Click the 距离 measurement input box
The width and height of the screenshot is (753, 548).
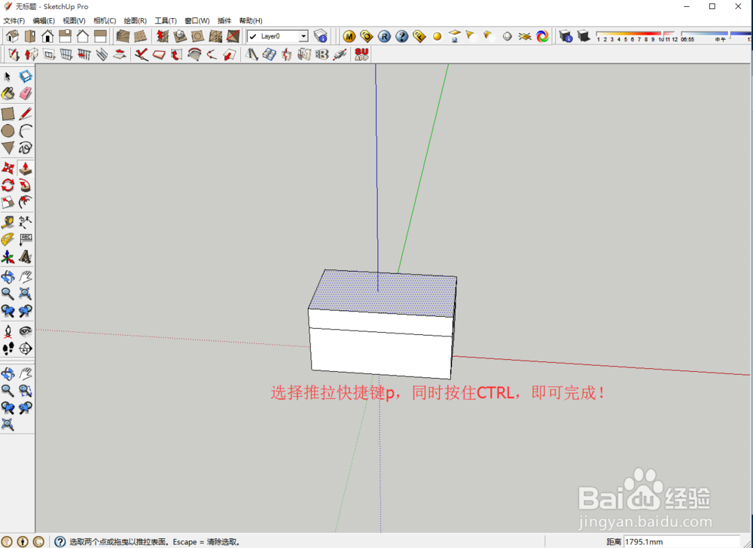[x=682, y=541]
